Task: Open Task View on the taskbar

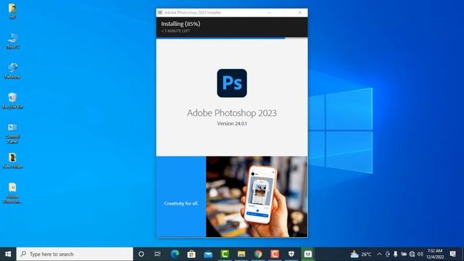Action: pos(157,254)
